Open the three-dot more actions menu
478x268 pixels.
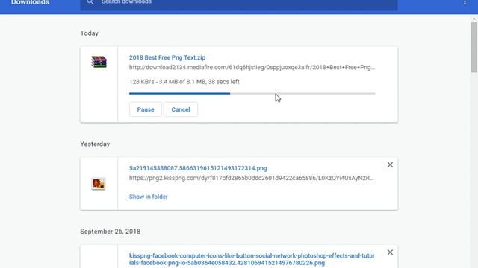[x=465, y=2]
